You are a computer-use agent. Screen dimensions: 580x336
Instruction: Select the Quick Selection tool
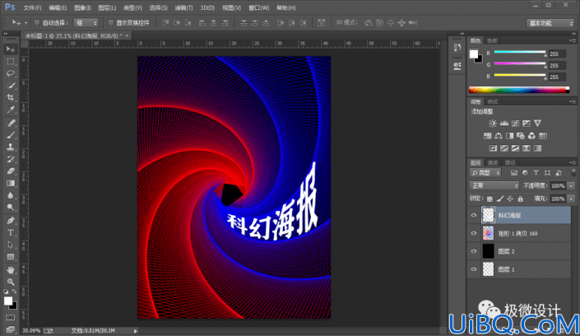click(x=11, y=86)
